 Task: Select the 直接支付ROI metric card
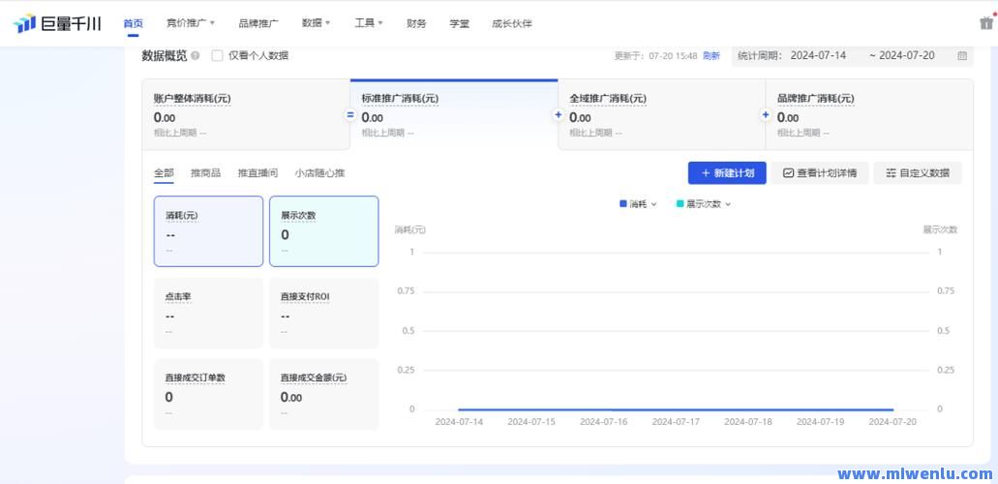(x=324, y=313)
